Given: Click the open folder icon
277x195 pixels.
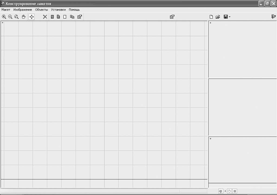Looking at the screenshot, I should click(218, 17).
